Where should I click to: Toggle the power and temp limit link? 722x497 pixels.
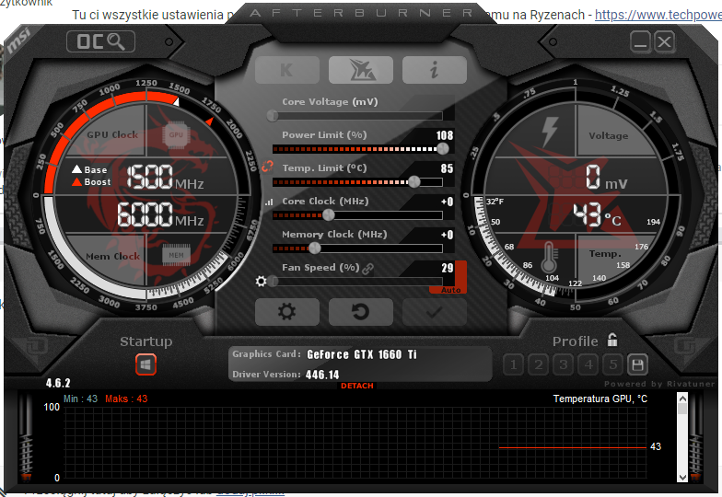[268, 167]
